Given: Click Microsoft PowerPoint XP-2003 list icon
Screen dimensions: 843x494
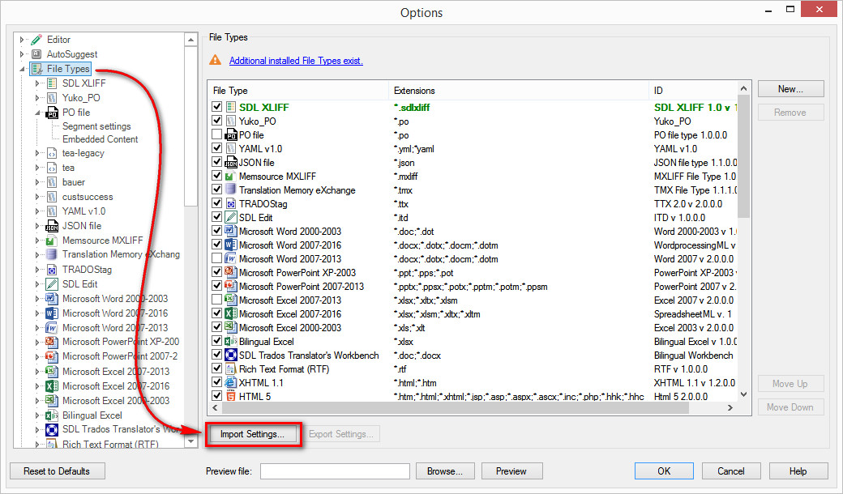Looking at the screenshot, I should point(231,272).
